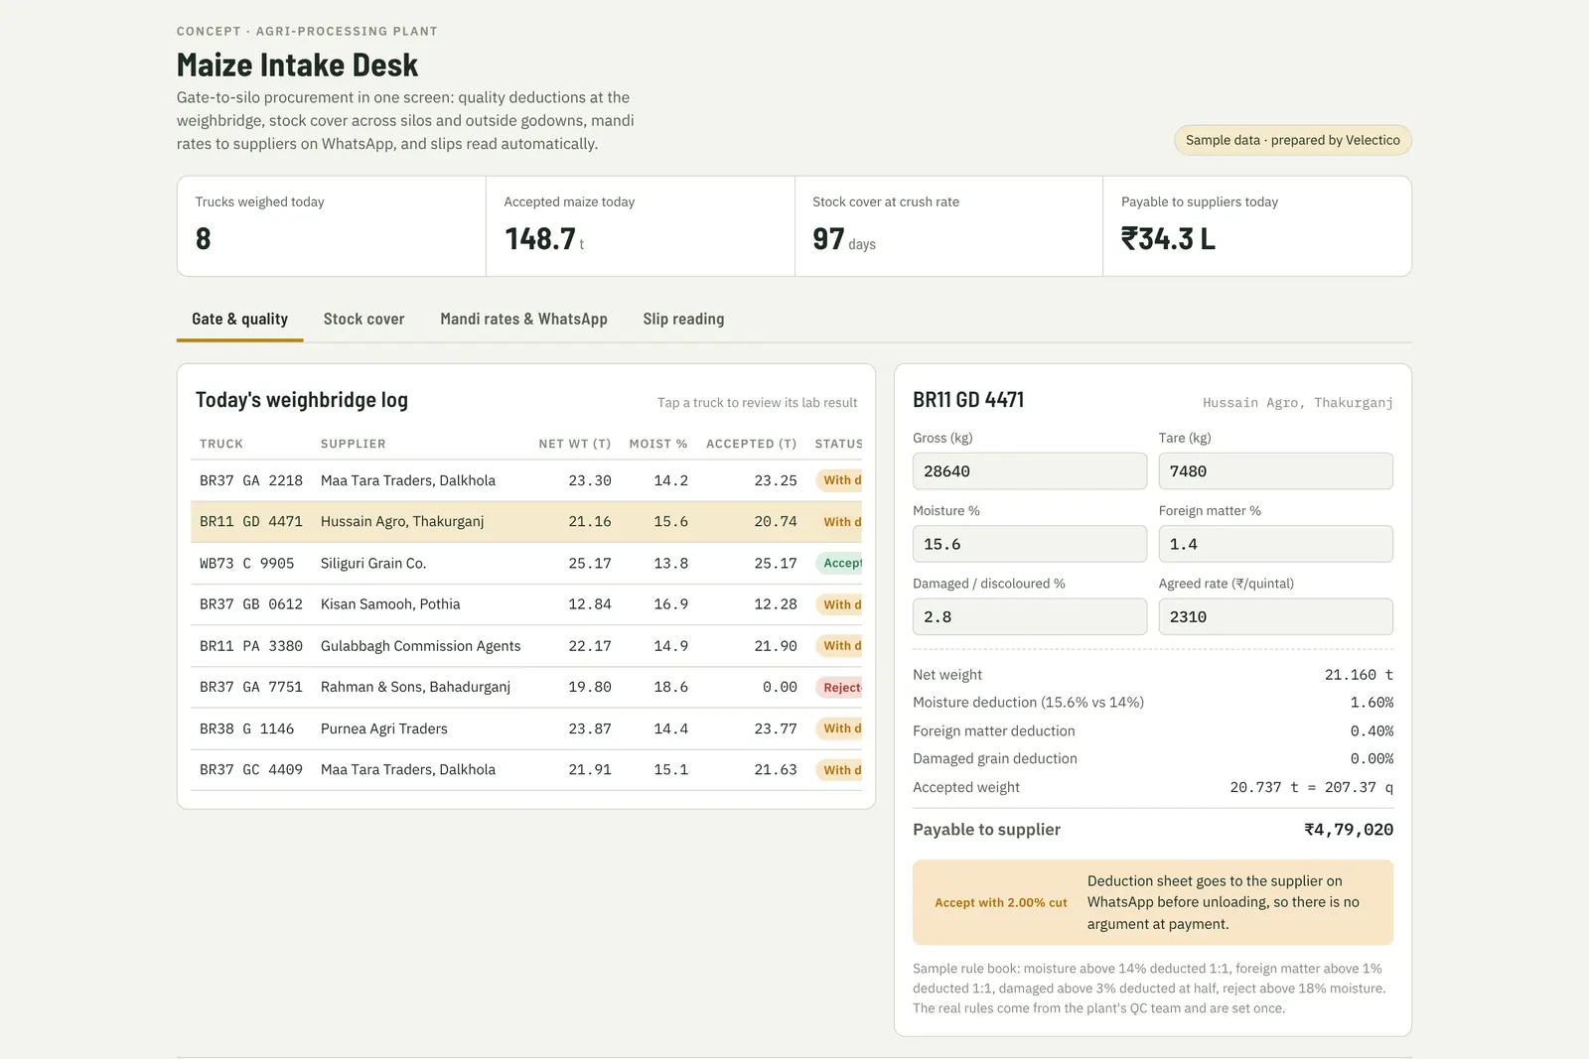The height and width of the screenshot is (1059, 1589).
Task: Click the Payable to suppliers today card
Action: point(1257,226)
